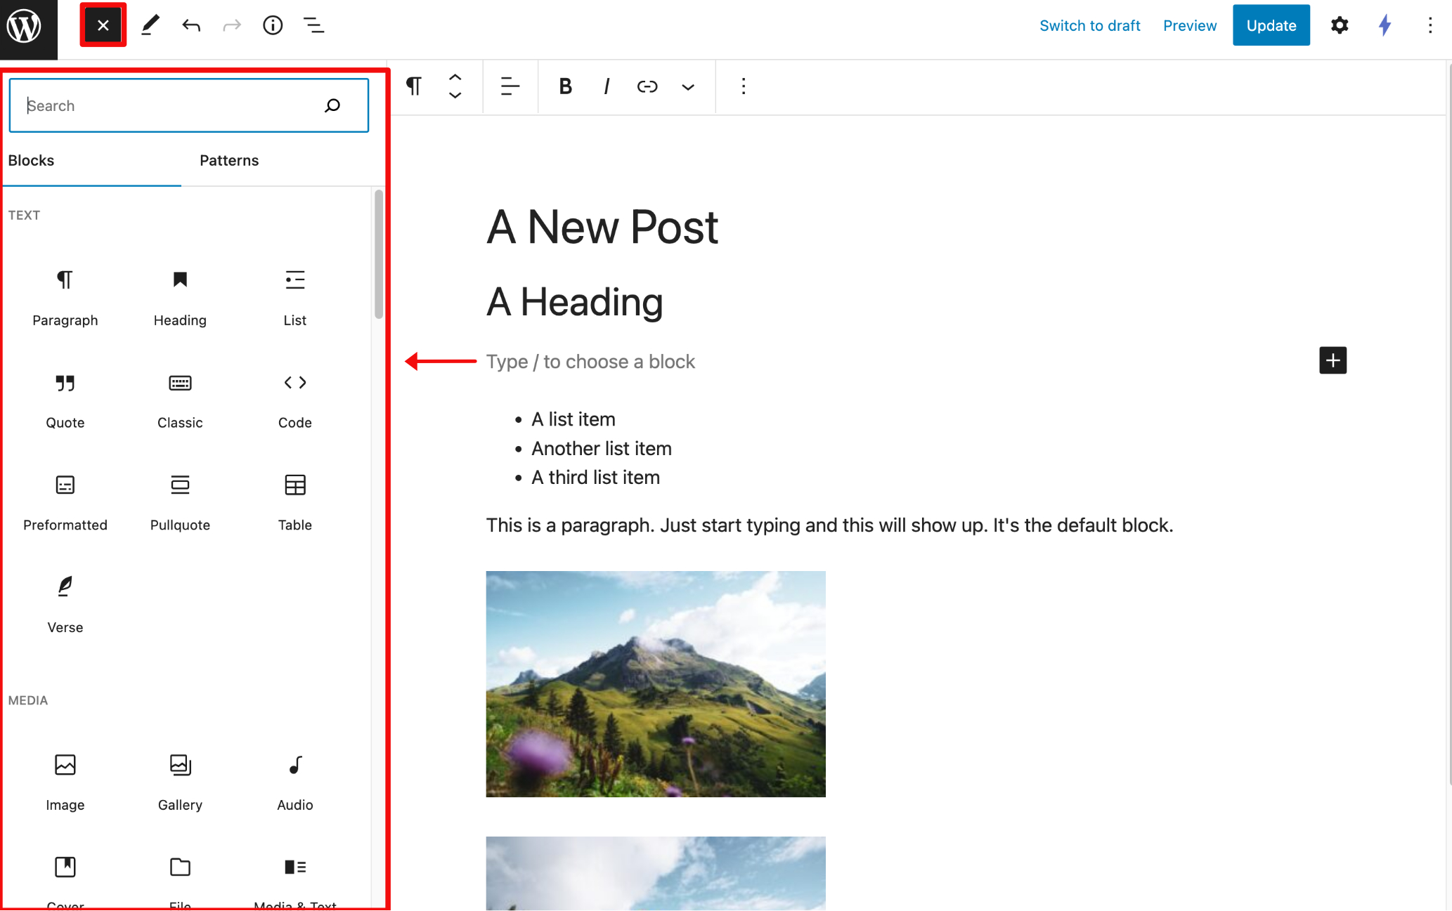1452x911 pixels.
Task: Open the text alignment dropdown
Action: (x=510, y=86)
